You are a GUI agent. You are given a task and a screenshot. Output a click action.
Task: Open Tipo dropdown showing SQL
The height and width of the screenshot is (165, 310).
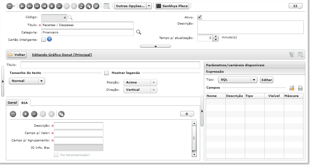(238, 80)
